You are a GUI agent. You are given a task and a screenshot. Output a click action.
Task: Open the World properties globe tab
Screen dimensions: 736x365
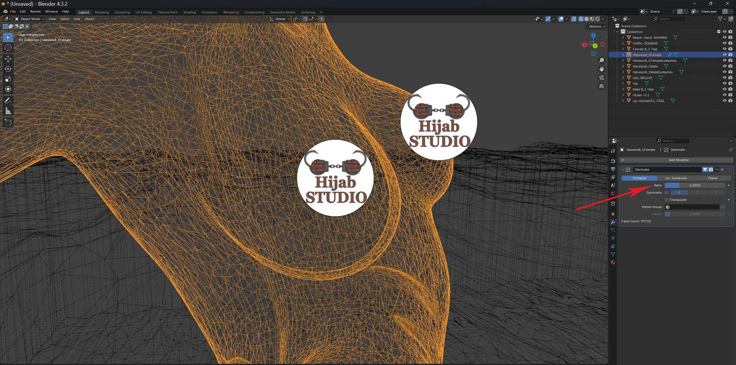tap(613, 193)
